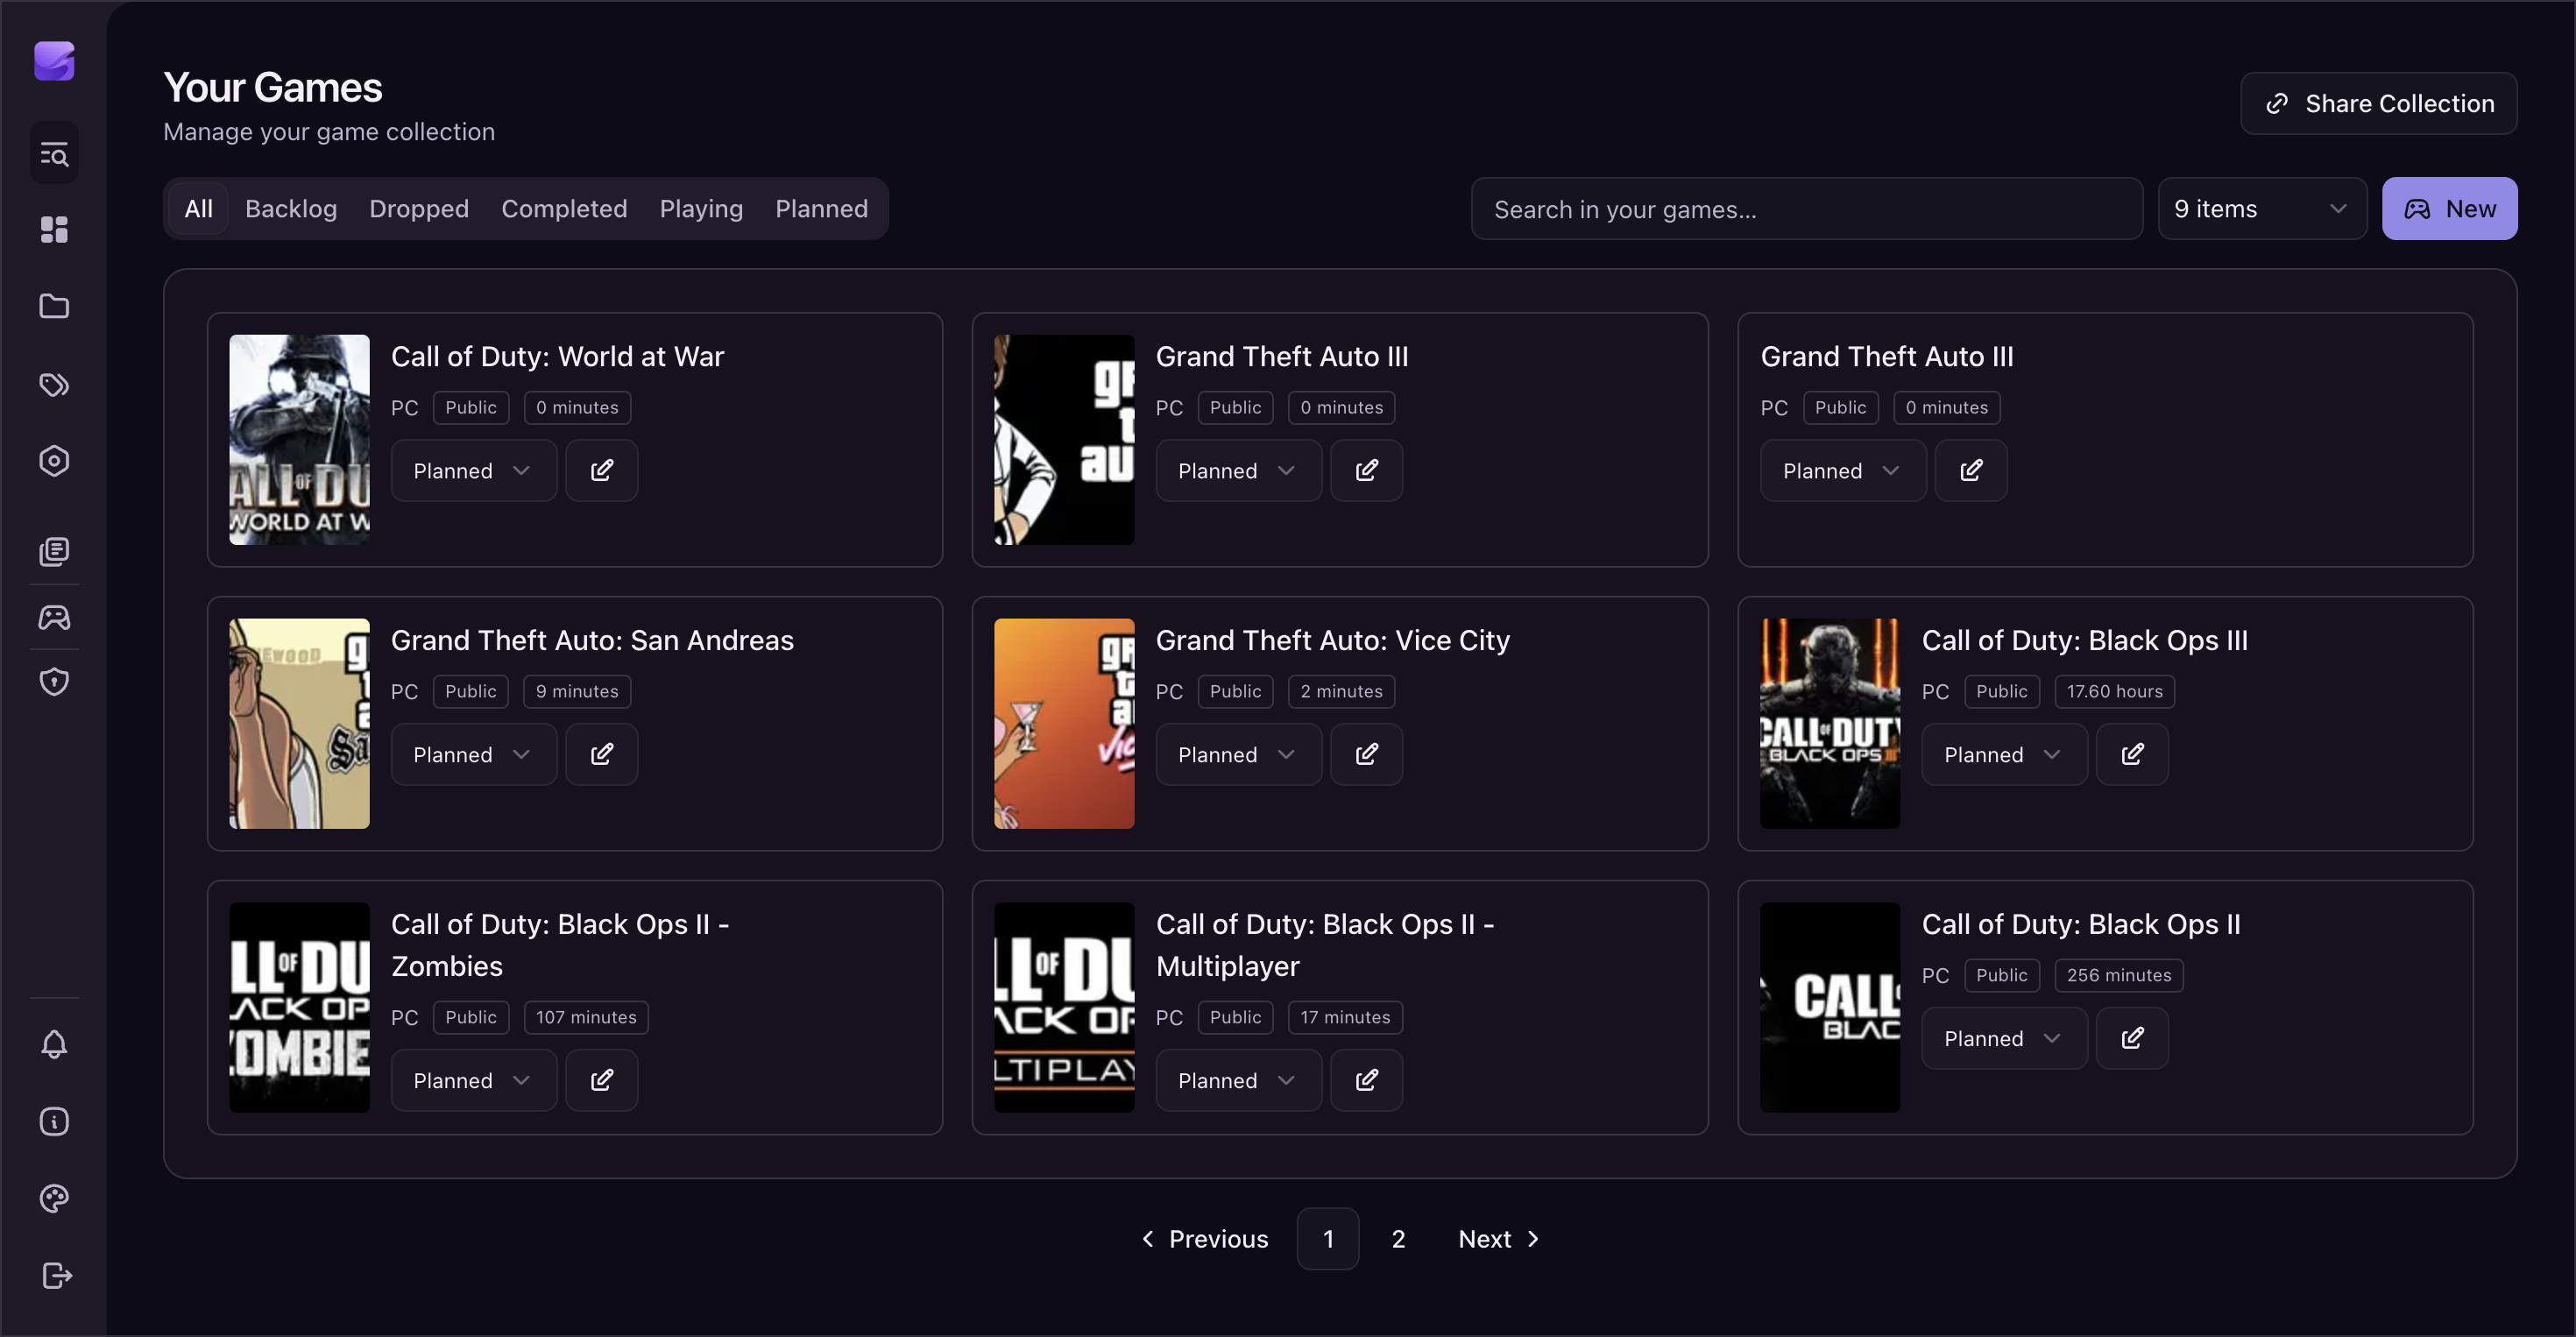The height and width of the screenshot is (1337, 2576).
Task: Click edit icon for Black Ops III
Action: point(2131,754)
